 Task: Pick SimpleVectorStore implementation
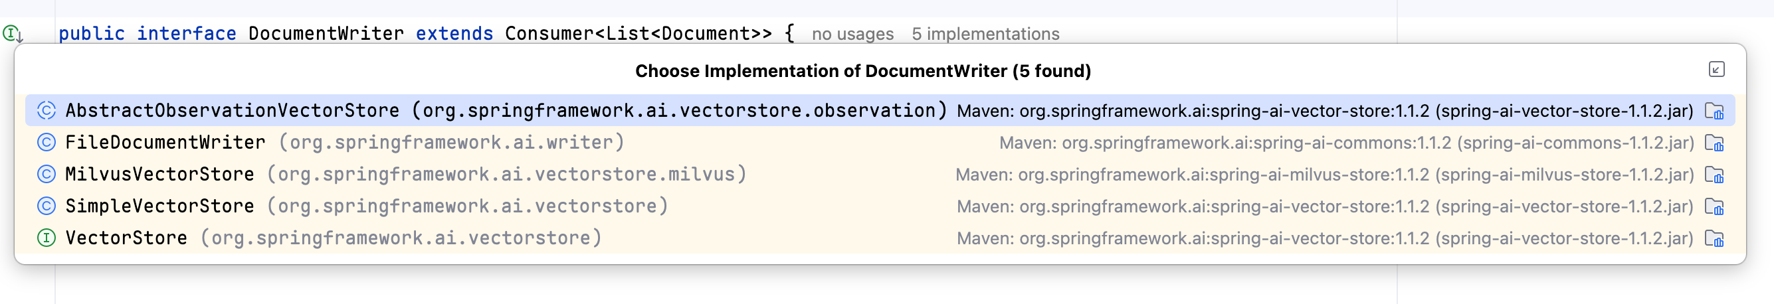[880, 206]
